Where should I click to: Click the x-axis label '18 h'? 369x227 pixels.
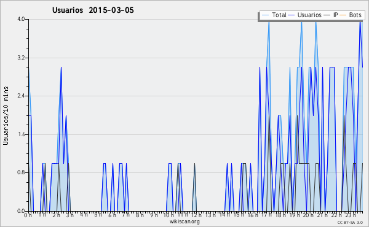click(280, 215)
